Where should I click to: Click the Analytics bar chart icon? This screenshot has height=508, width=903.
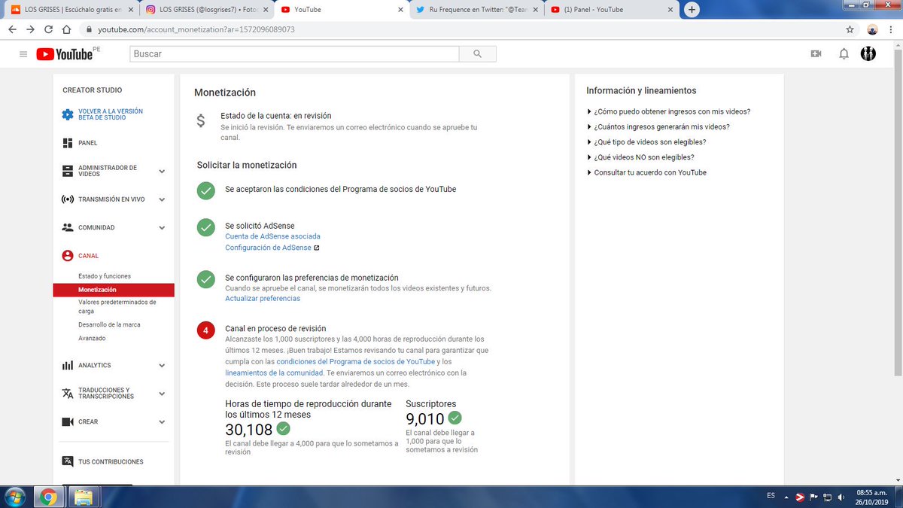(68, 365)
